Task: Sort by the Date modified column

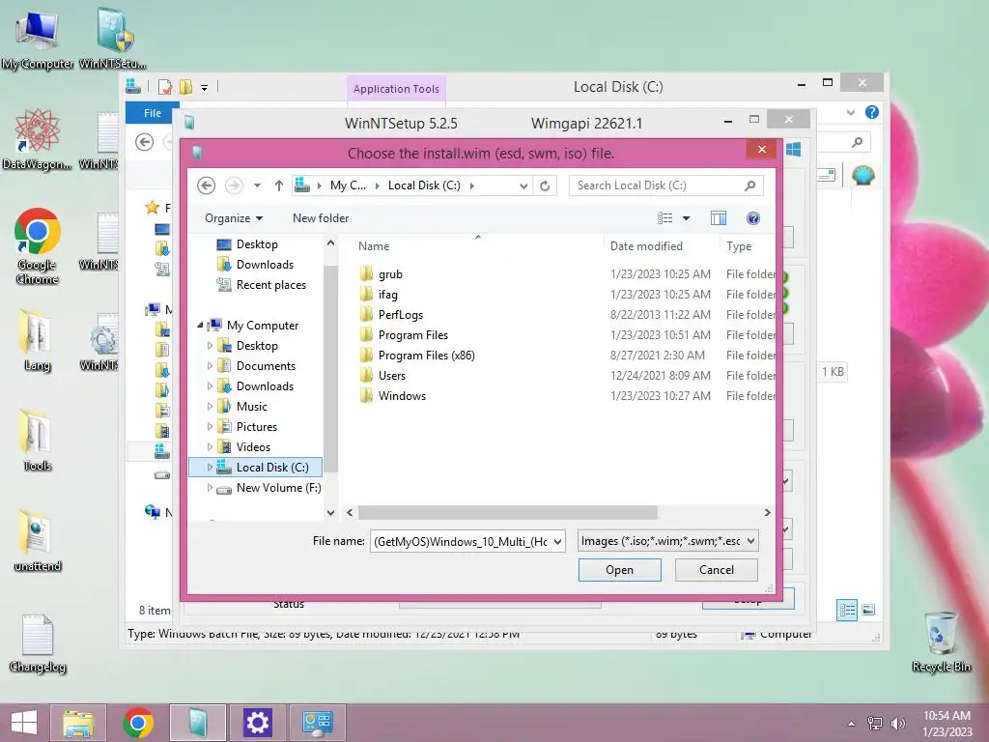Action: (x=646, y=246)
